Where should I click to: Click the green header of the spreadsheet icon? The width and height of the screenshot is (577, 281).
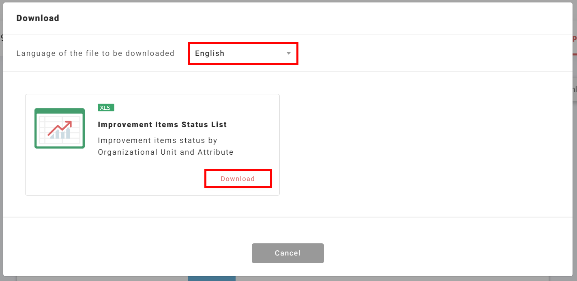(x=60, y=111)
